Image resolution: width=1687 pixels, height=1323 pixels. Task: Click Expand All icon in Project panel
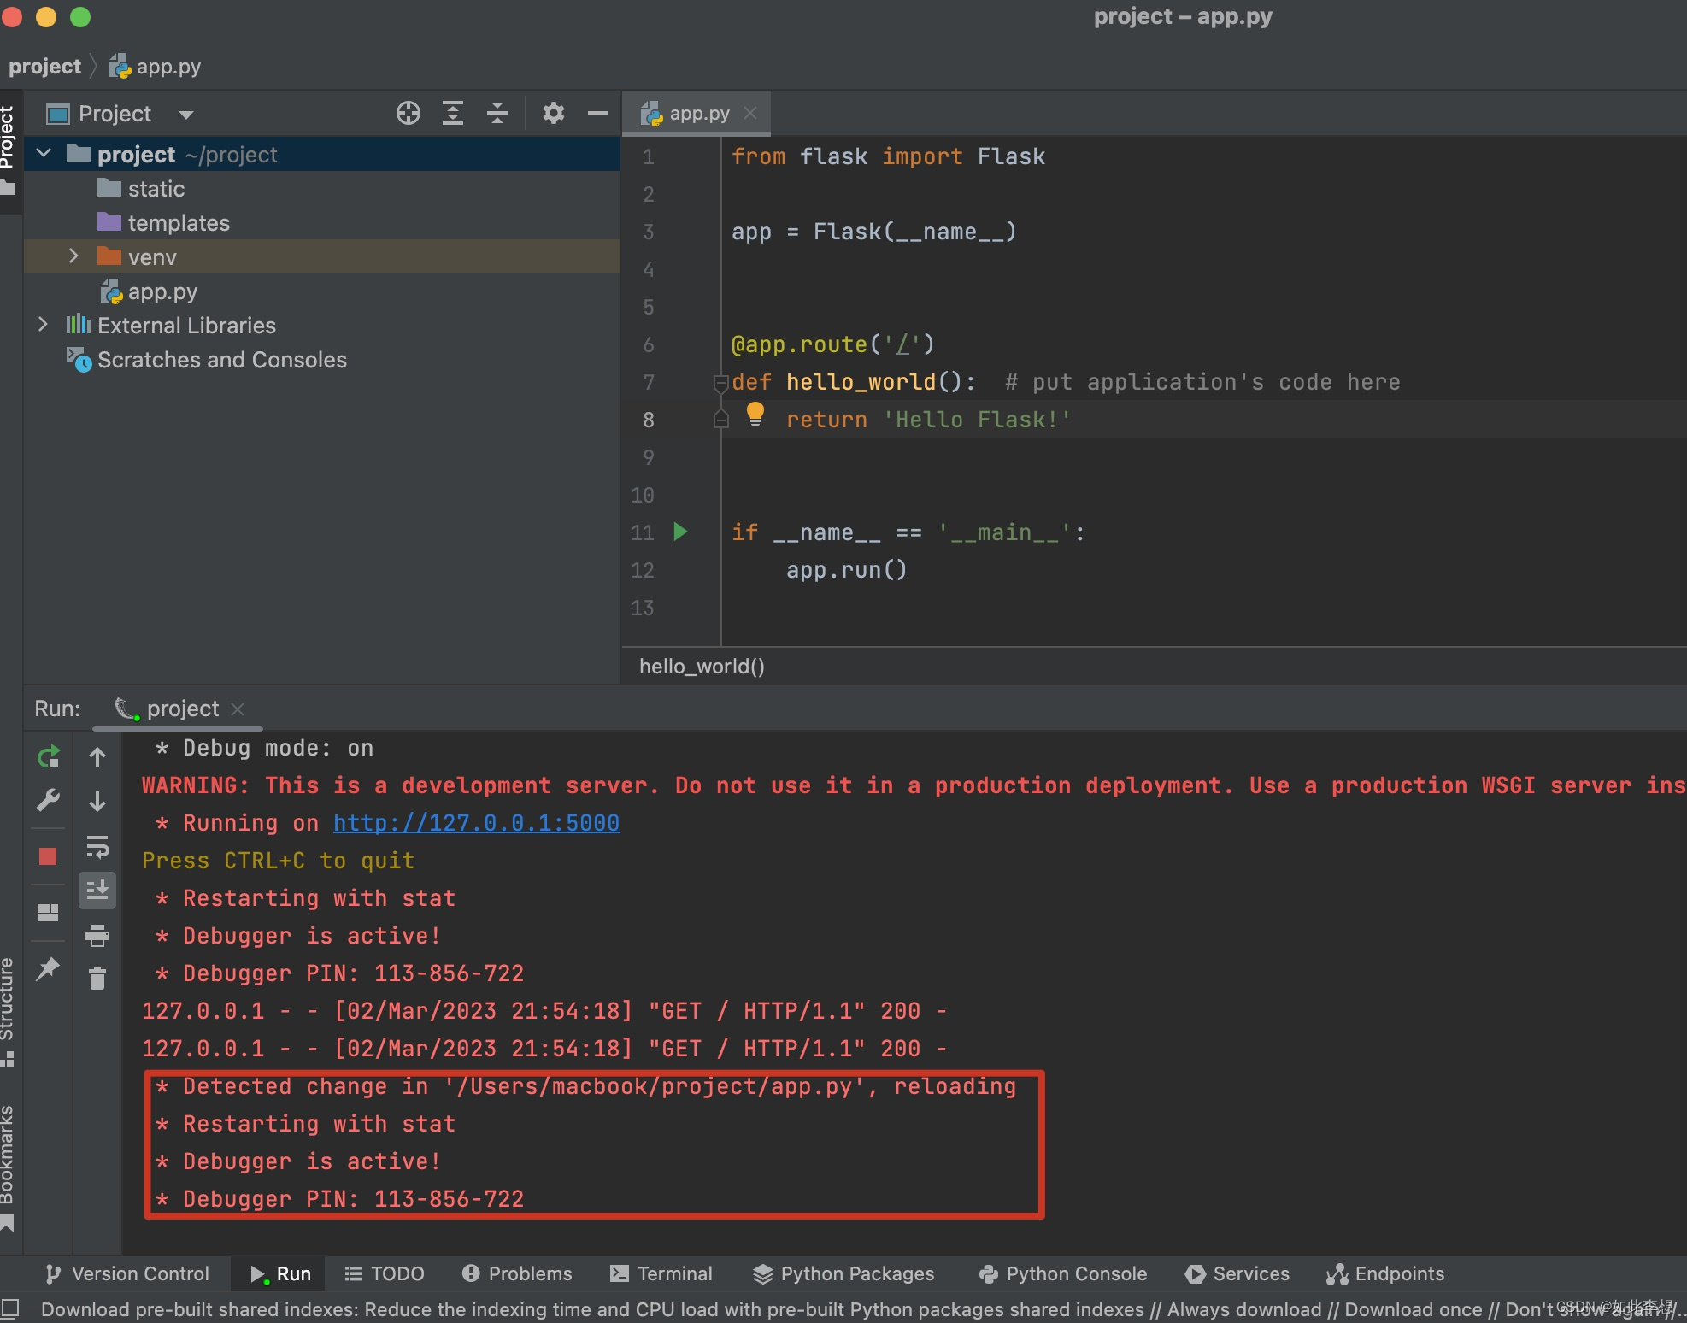click(453, 113)
